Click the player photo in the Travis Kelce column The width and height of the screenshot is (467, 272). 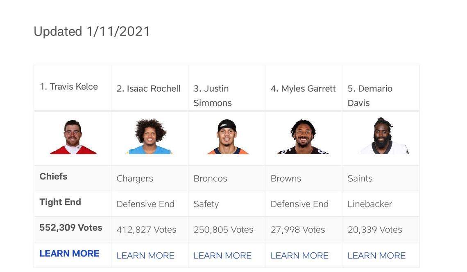coord(73,137)
